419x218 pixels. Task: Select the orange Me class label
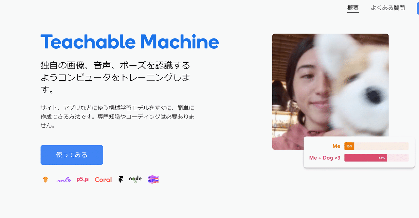pyautogui.click(x=336, y=146)
